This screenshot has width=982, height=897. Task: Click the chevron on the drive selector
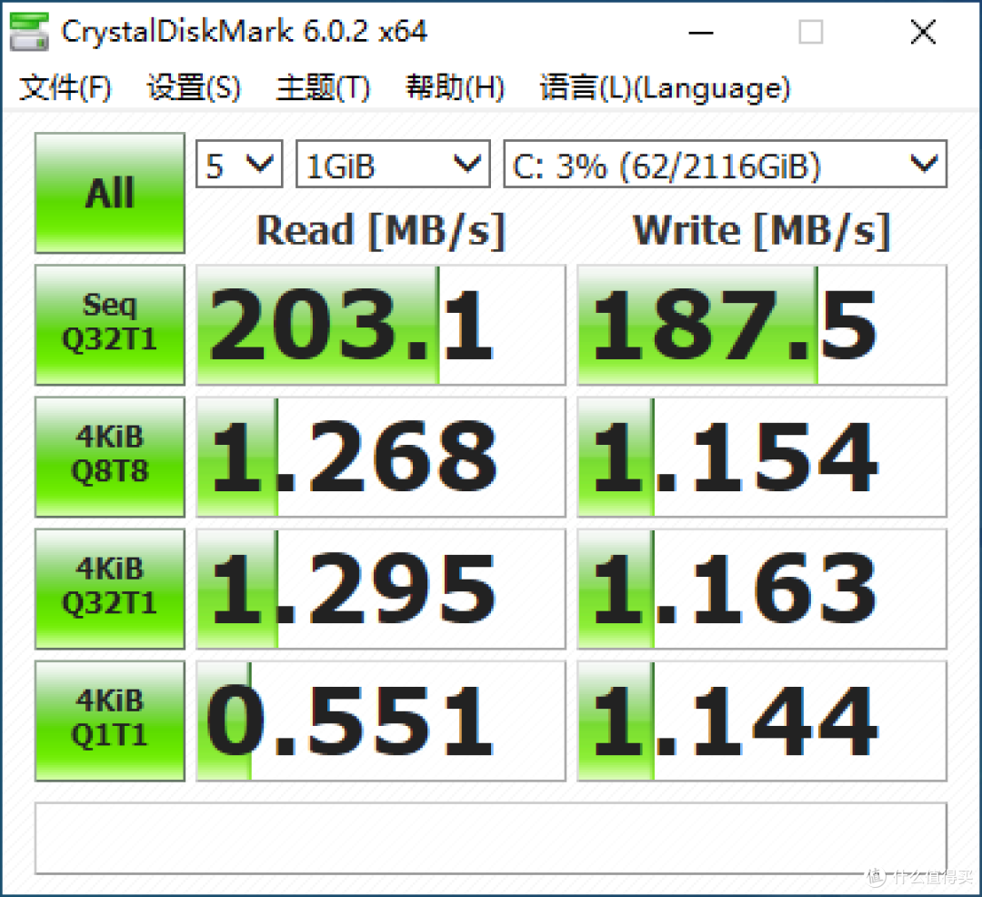tap(926, 164)
